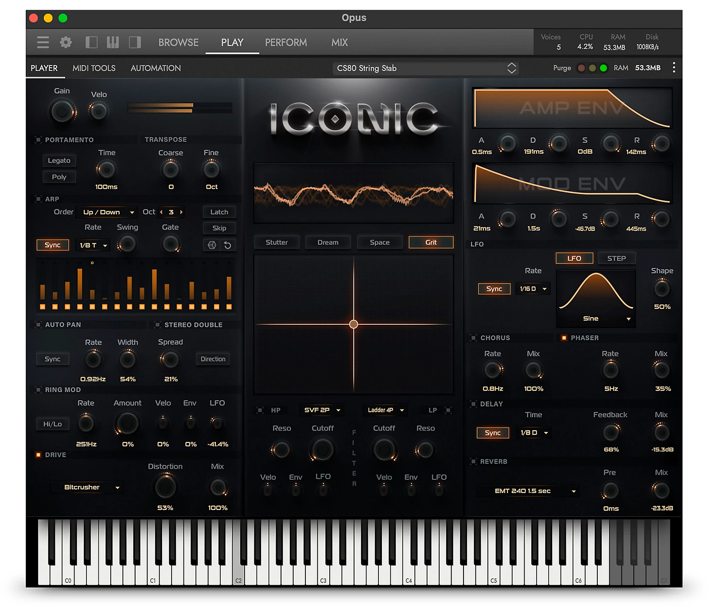Click the Portamento Time knob
Image resolution: width=709 pixels, height=610 pixels.
[x=106, y=170]
